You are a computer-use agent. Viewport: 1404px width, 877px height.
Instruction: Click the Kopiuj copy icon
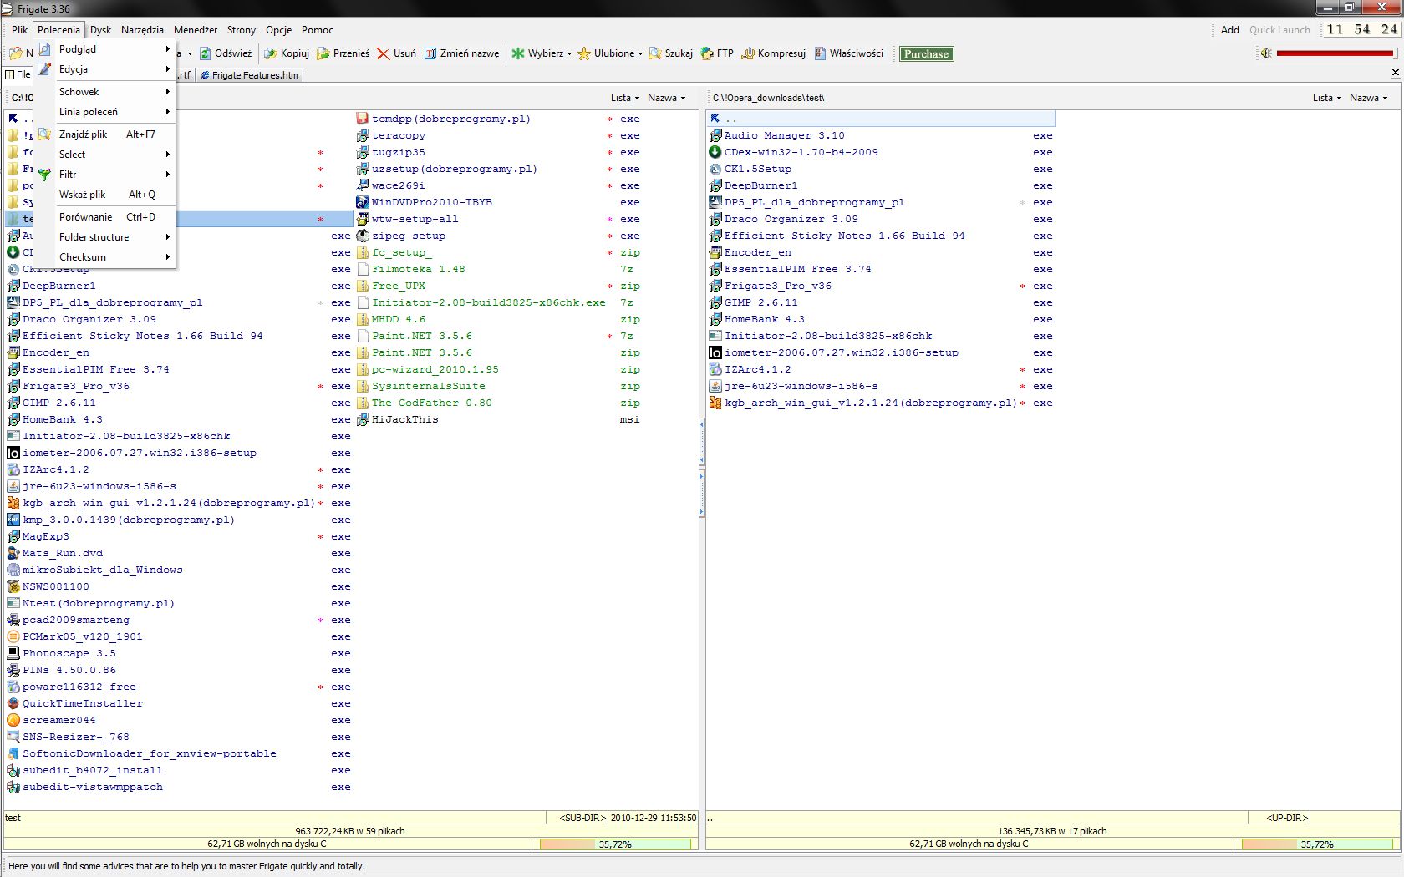(x=271, y=53)
